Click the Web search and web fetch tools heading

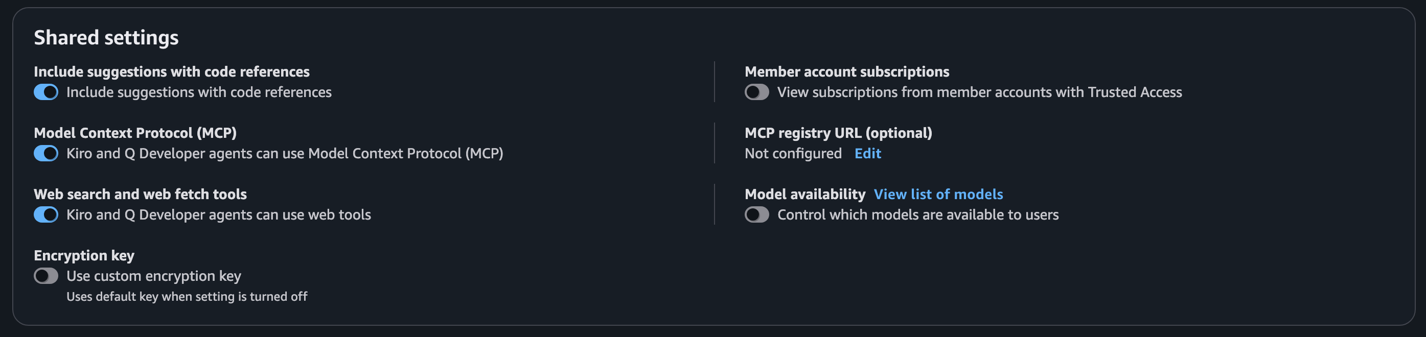[x=141, y=194]
